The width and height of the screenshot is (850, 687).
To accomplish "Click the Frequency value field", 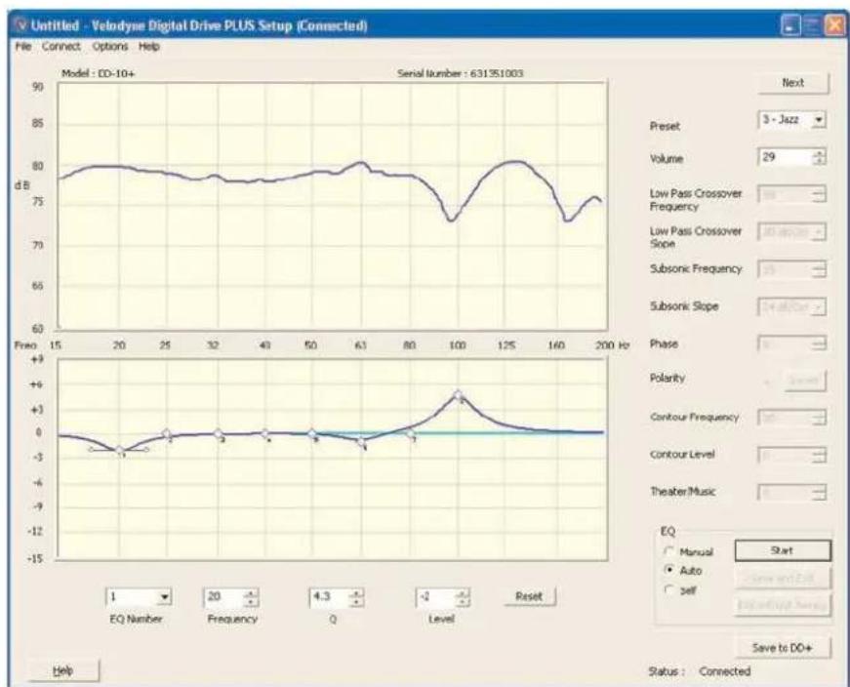I will click(223, 597).
